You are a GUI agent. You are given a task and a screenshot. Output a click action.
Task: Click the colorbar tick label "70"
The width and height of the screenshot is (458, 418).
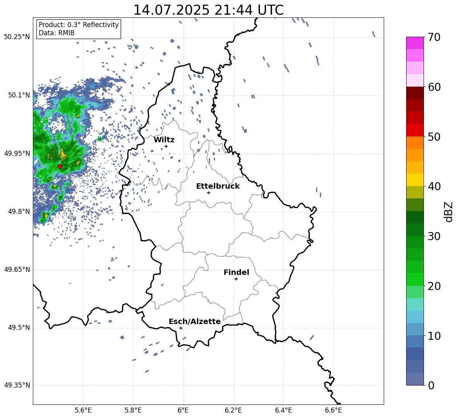click(x=434, y=37)
